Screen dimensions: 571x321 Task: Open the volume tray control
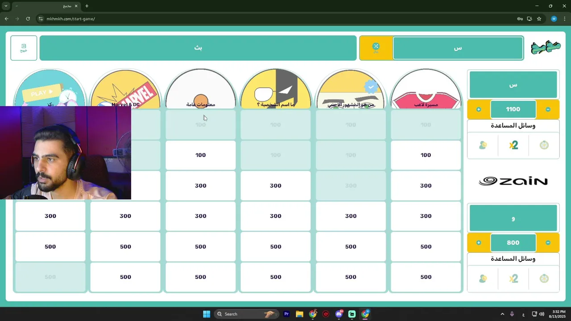point(542,314)
